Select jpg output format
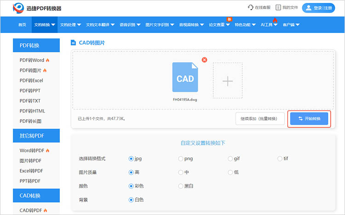Viewport: 345px width, 215px height. pos(131,159)
